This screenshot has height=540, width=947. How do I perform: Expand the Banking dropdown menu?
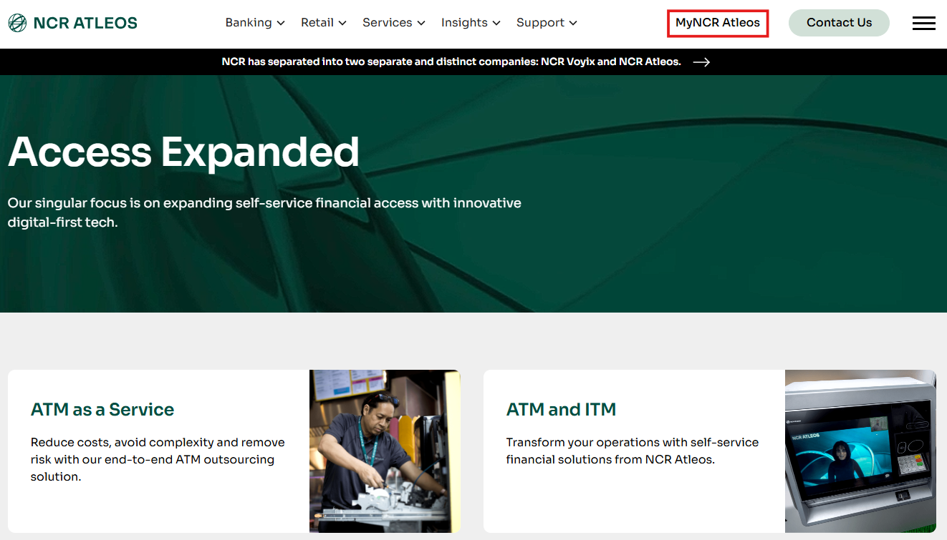255,23
